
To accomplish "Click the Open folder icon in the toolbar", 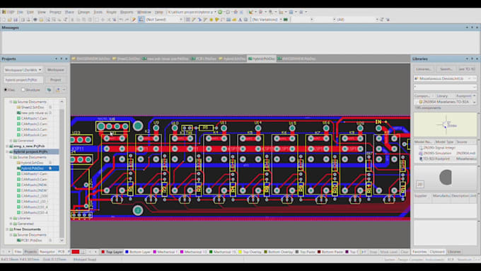I will coord(9,20).
